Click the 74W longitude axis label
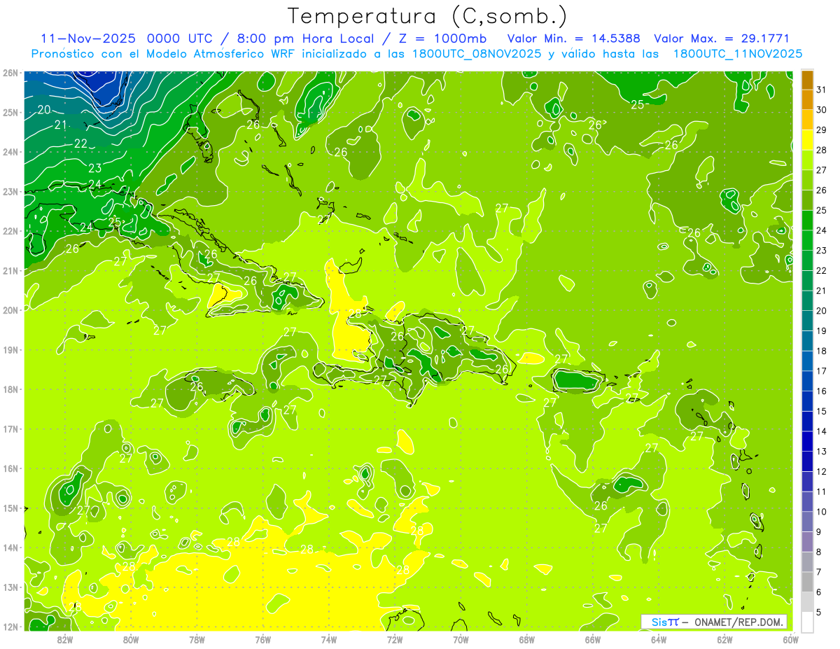Screen dimensions: 840x649 tap(329, 639)
